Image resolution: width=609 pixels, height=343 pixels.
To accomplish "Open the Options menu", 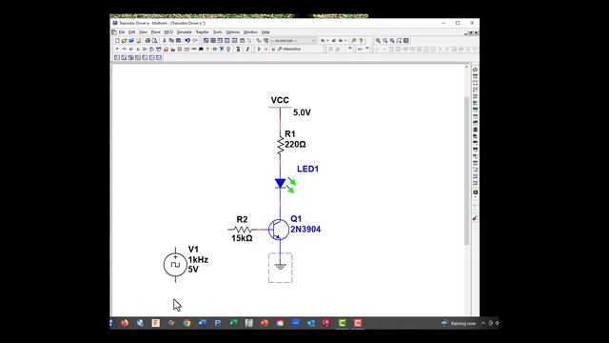I will coord(232,32).
